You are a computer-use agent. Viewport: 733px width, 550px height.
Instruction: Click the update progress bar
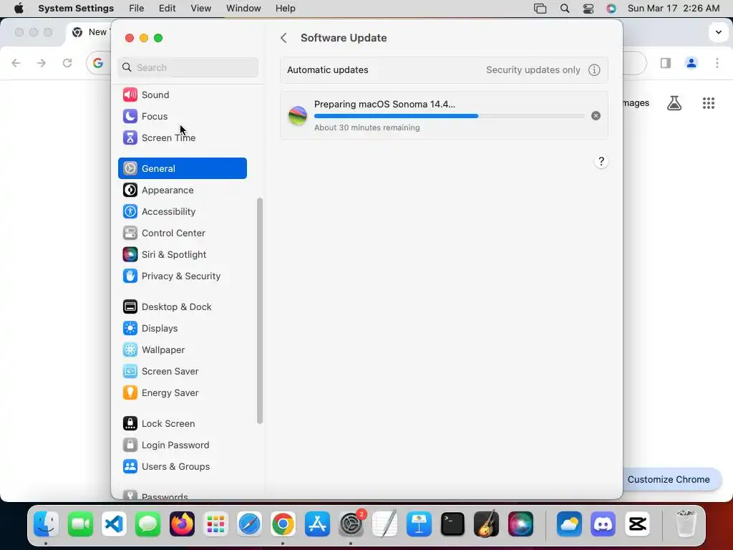pyautogui.click(x=449, y=116)
